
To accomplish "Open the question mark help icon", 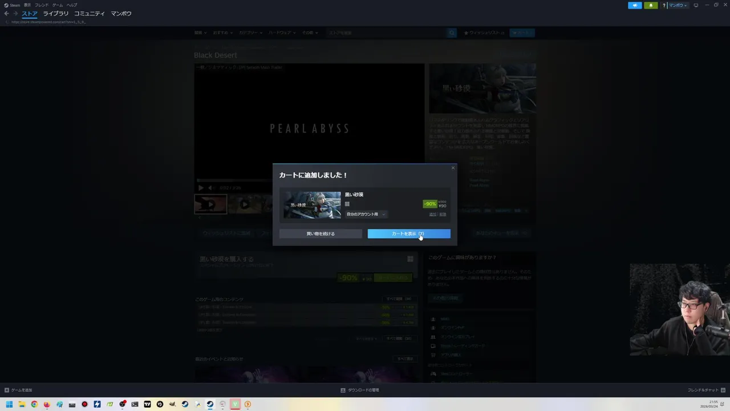I will [664, 5].
